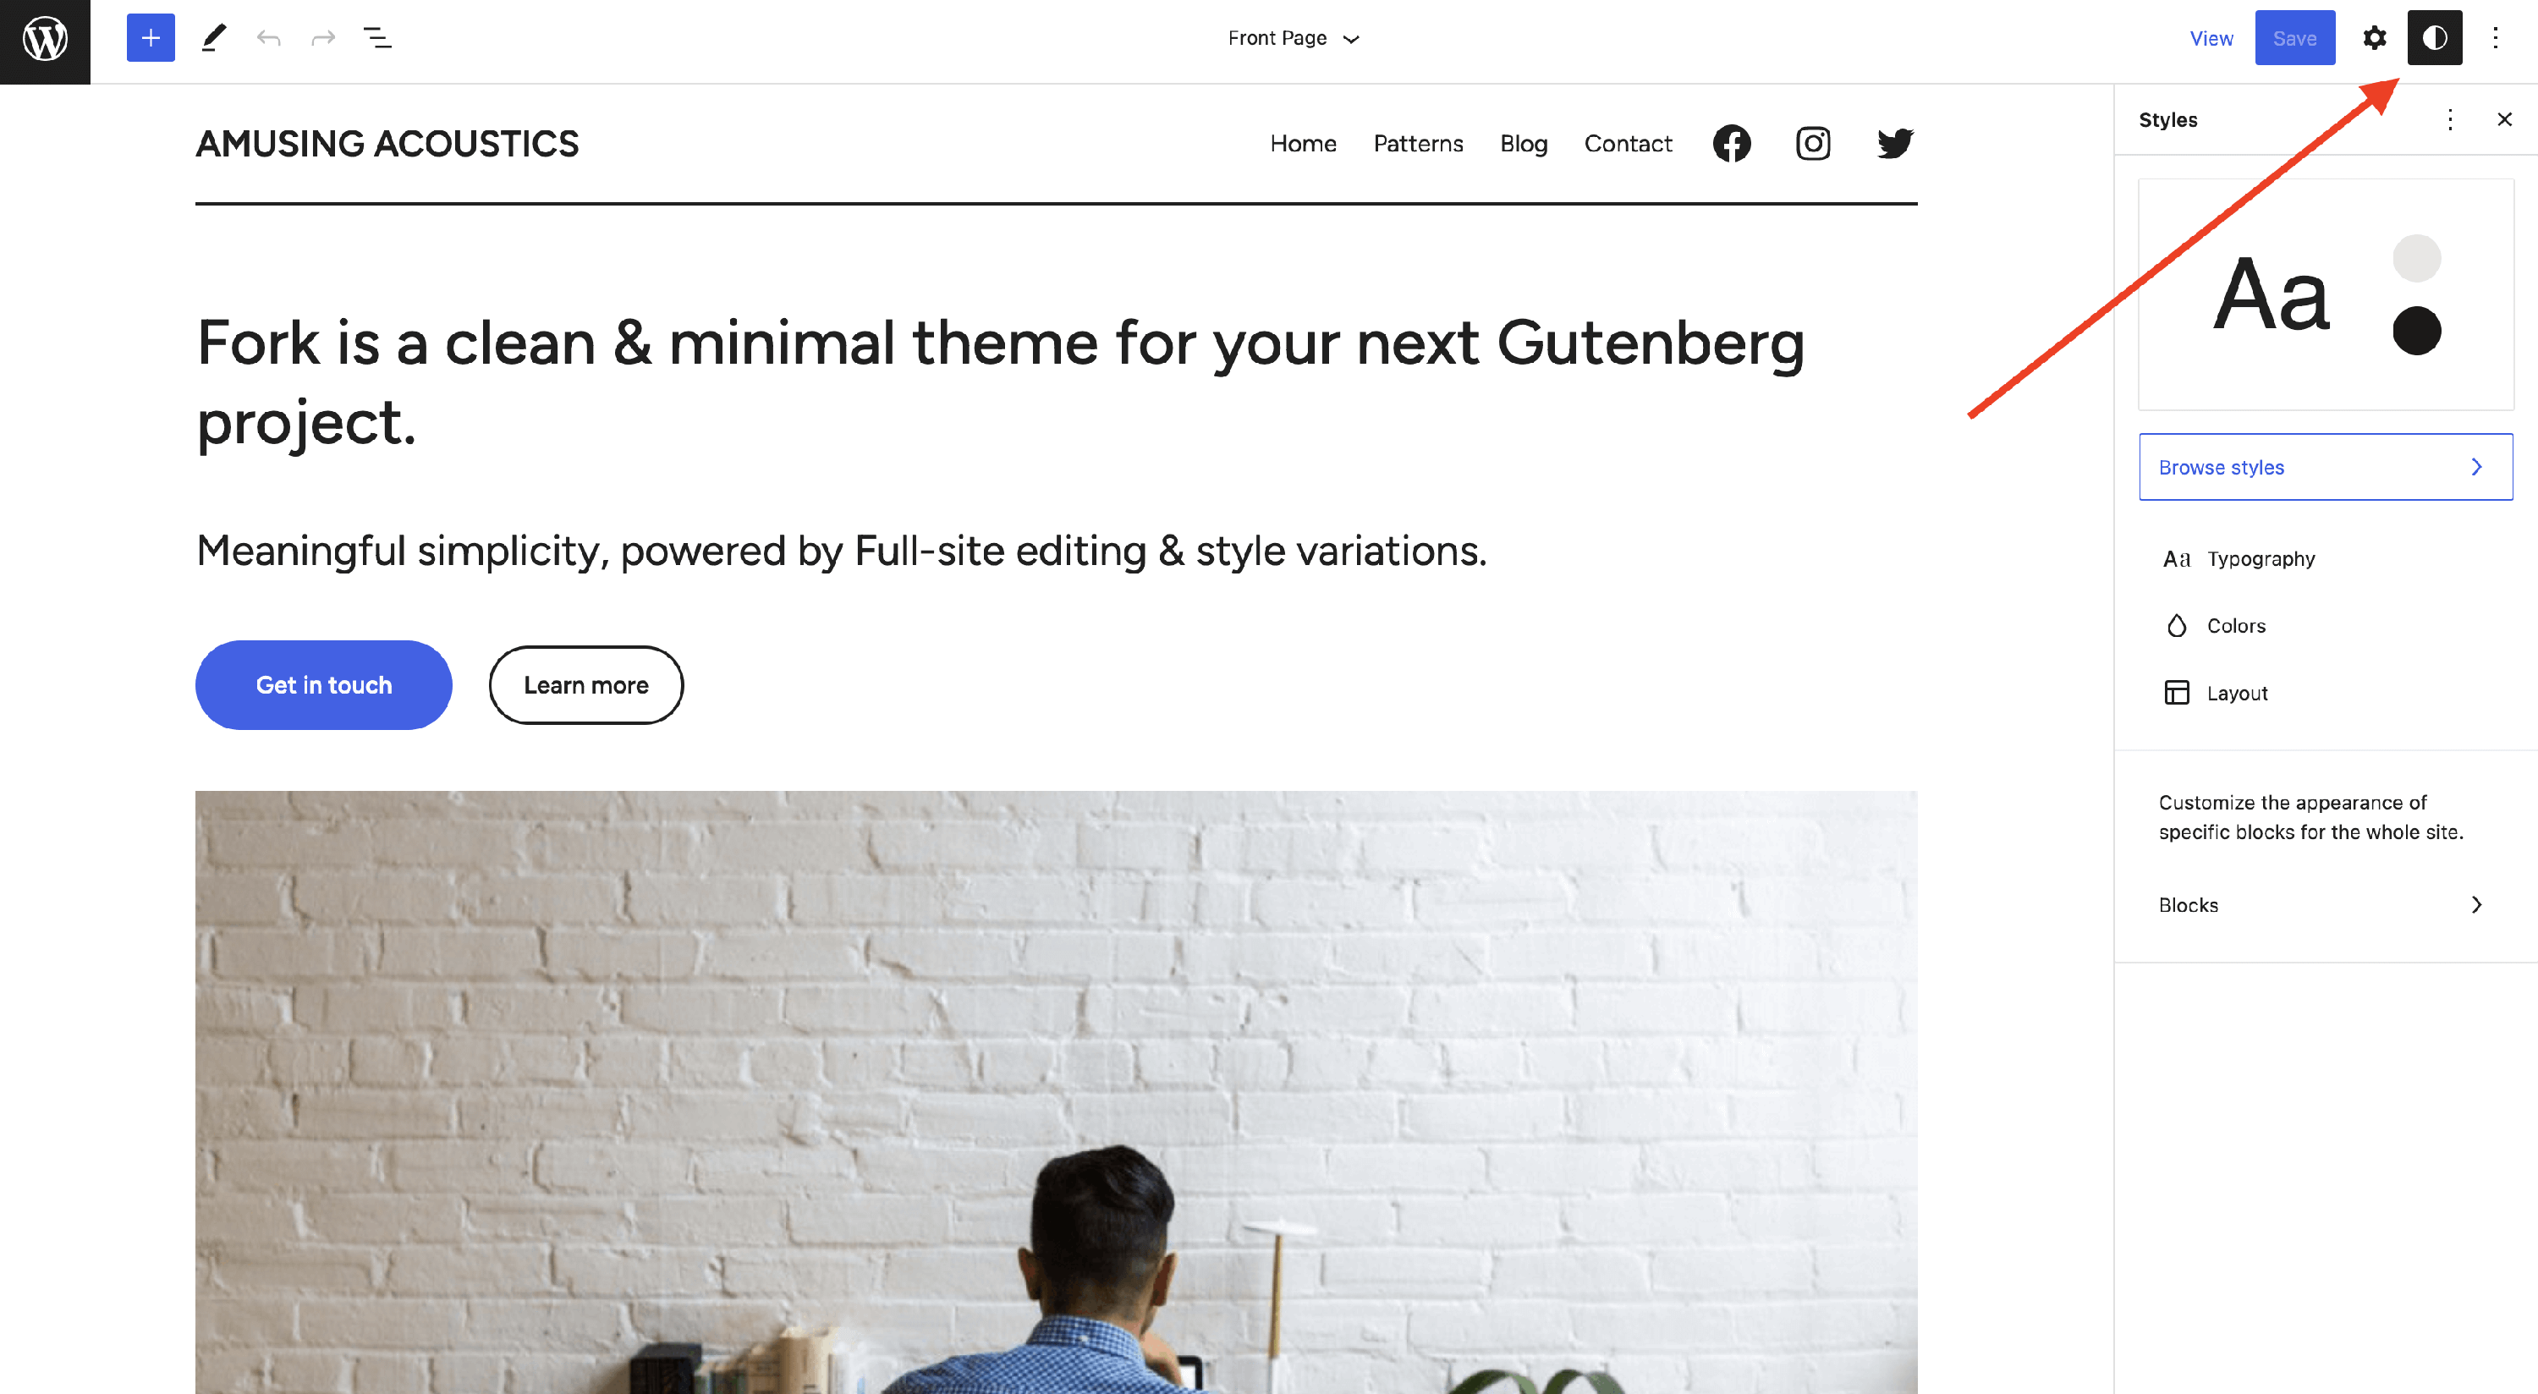Screen dimensions: 2538x1394
Task: Click the Facebook social icon
Action: (x=1731, y=144)
